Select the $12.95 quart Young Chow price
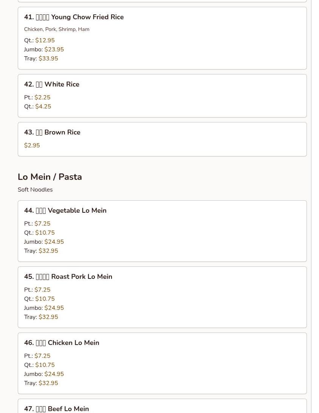 coord(45,40)
